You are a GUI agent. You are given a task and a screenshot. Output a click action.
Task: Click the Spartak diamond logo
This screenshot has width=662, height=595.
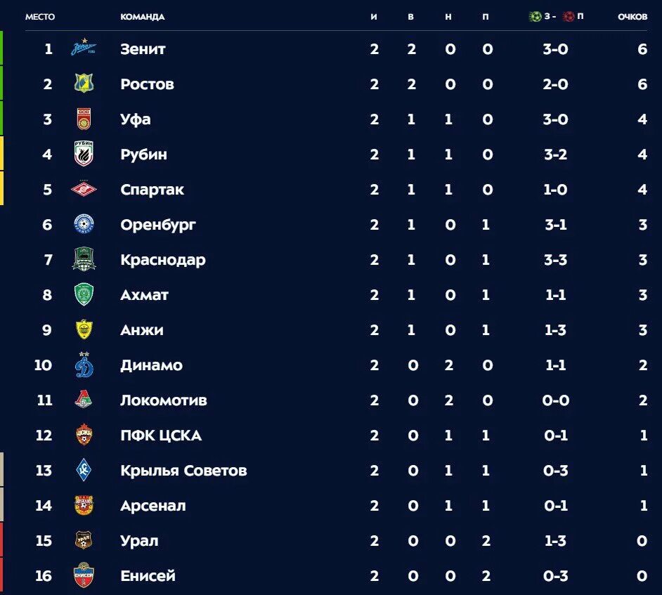84,190
